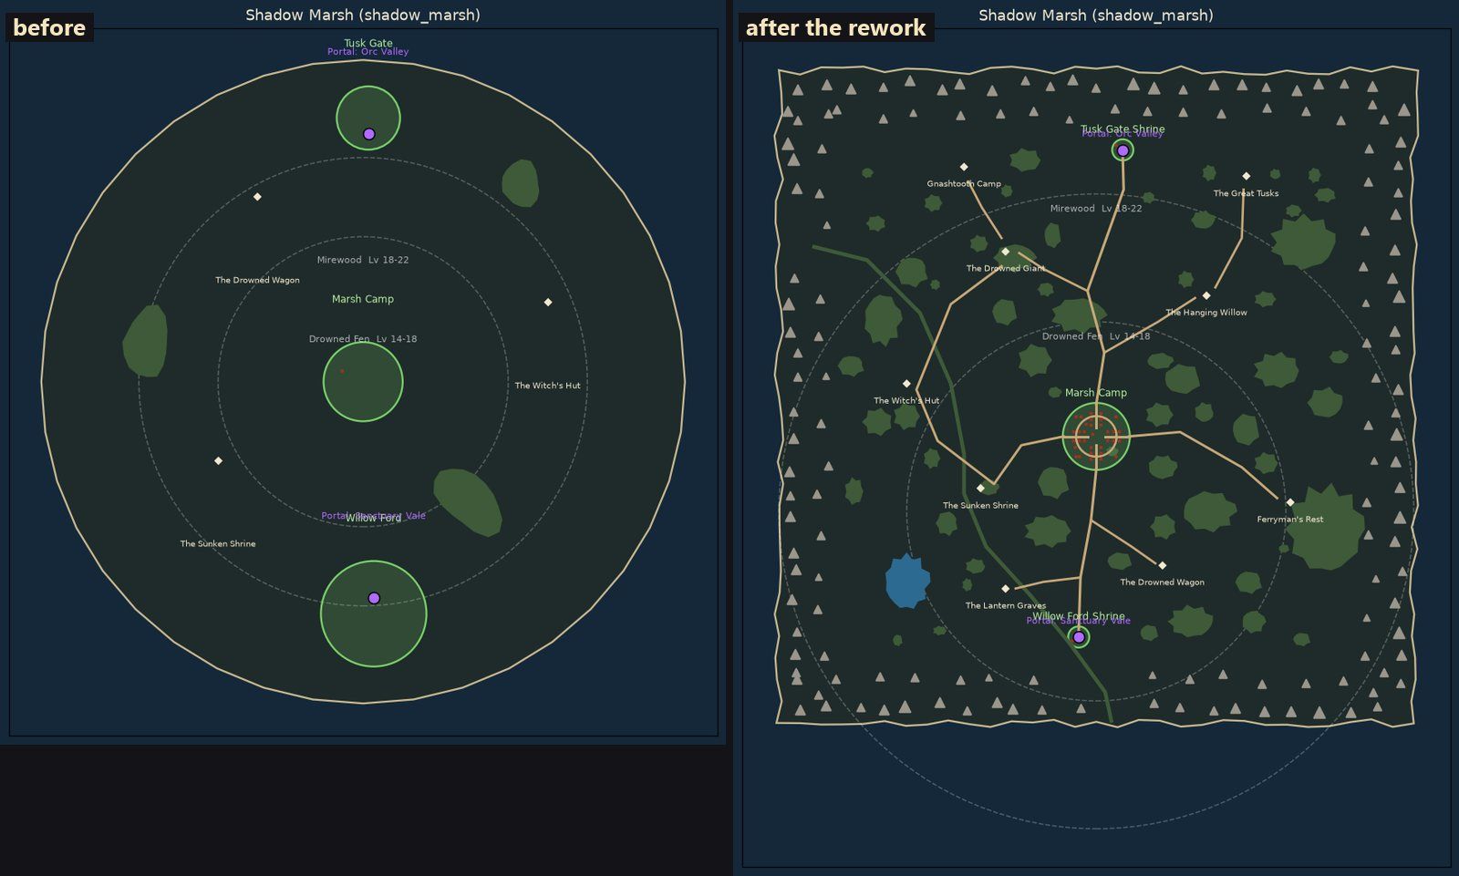This screenshot has width=1459, height=876.
Task: Click "The Hanging Willow" text label
Action: click(x=1206, y=313)
